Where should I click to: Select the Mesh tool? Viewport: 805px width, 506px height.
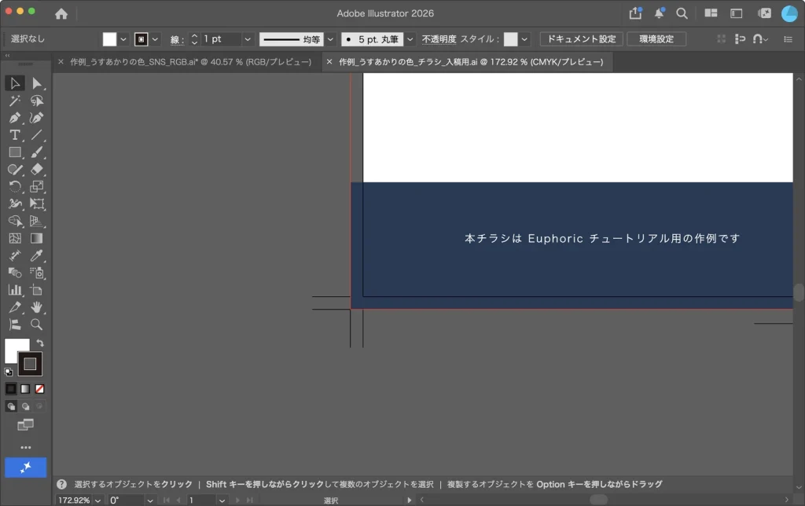[x=15, y=238]
